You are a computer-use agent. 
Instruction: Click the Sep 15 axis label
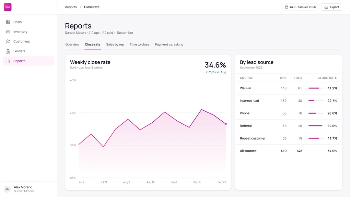click(197, 182)
